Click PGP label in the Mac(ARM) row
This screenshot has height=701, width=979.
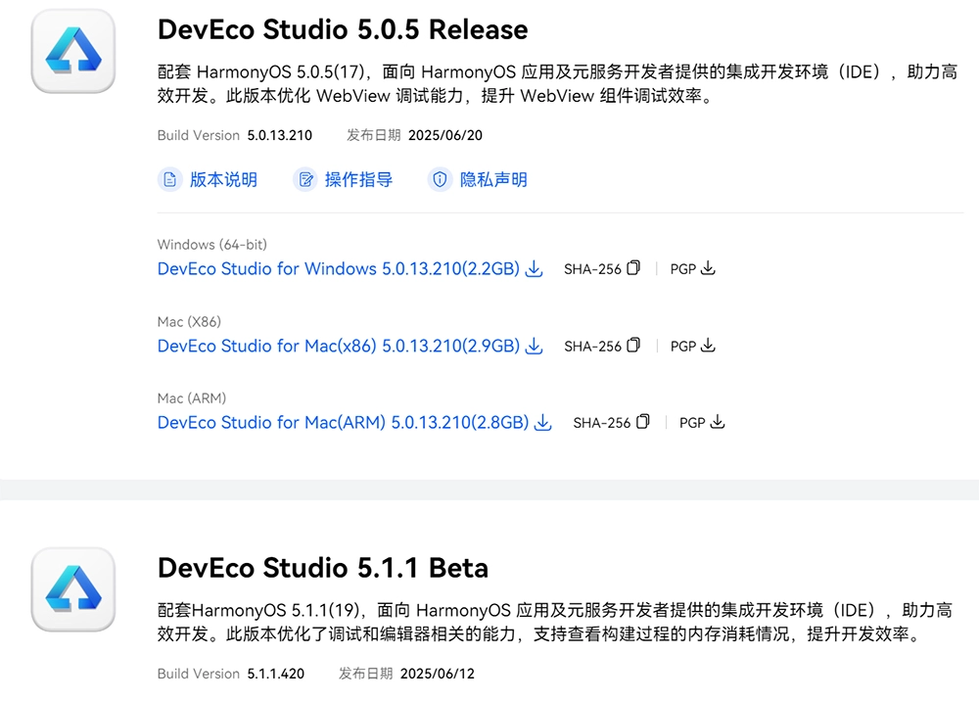pos(692,423)
